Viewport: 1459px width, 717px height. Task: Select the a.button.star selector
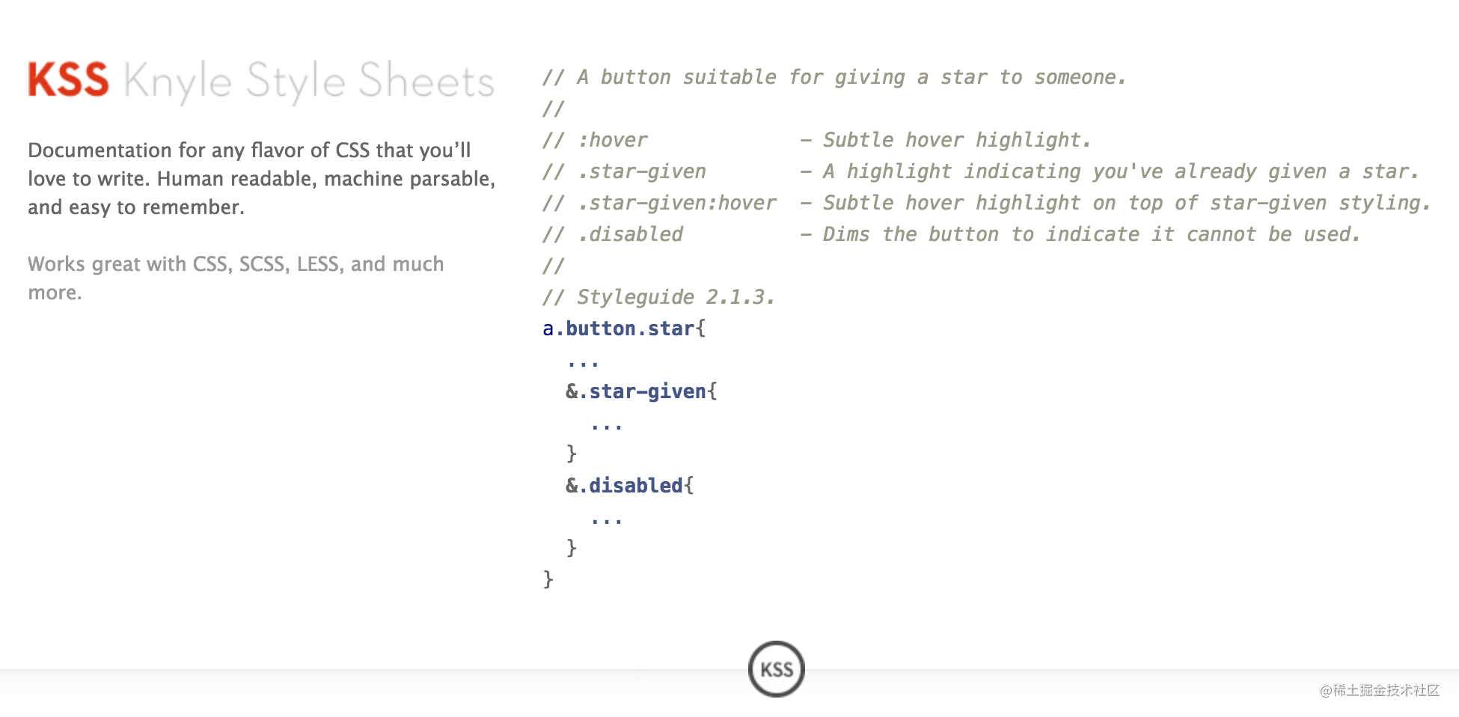click(619, 329)
